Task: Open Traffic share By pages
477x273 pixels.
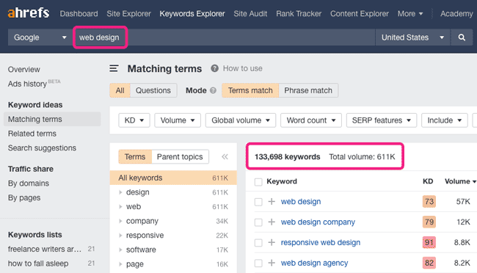Action: click(x=24, y=198)
